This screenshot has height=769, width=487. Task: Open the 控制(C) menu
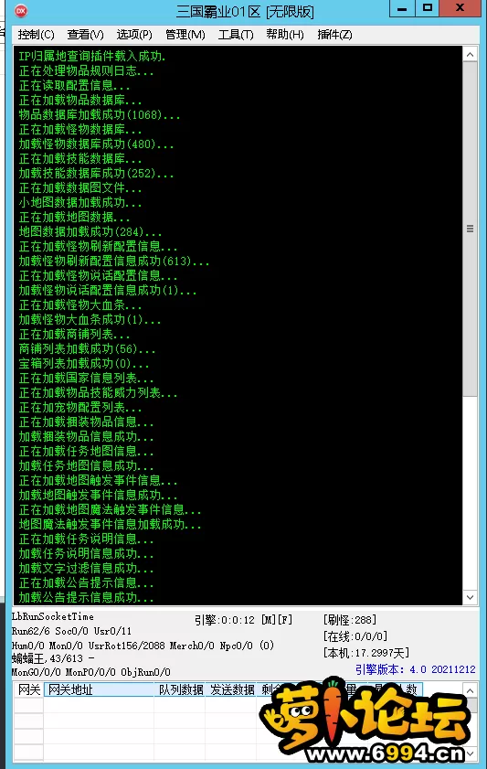tap(36, 35)
